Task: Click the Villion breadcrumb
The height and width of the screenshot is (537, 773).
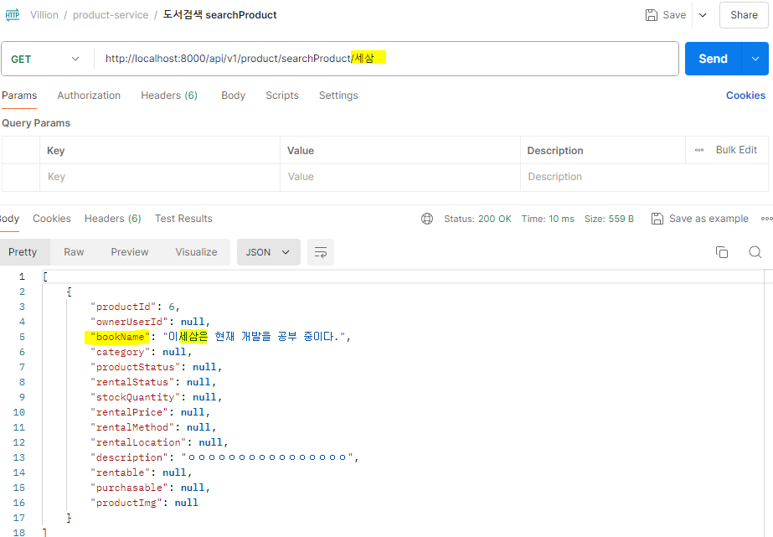Action: [44, 15]
